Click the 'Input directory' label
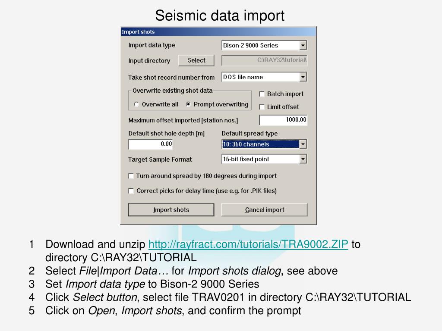The image size is (442, 331). [x=149, y=61]
